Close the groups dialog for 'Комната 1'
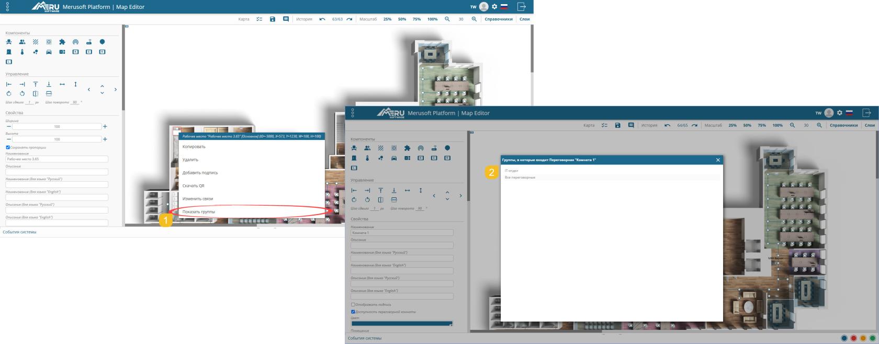This screenshot has height=344, width=879. click(718, 160)
